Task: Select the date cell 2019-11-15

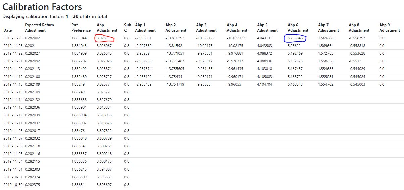Action: 13,92
